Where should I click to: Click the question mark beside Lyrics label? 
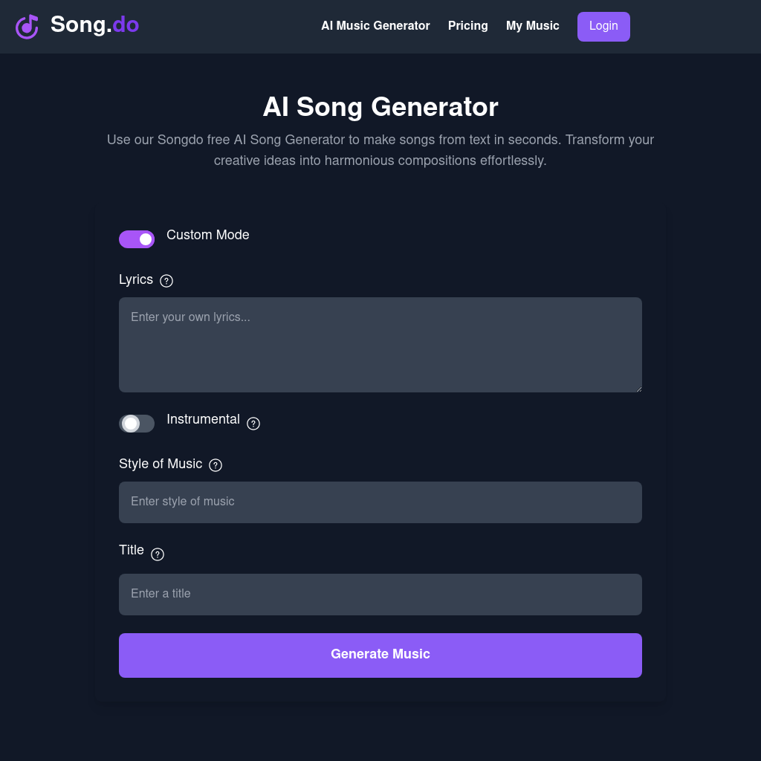[166, 281]
